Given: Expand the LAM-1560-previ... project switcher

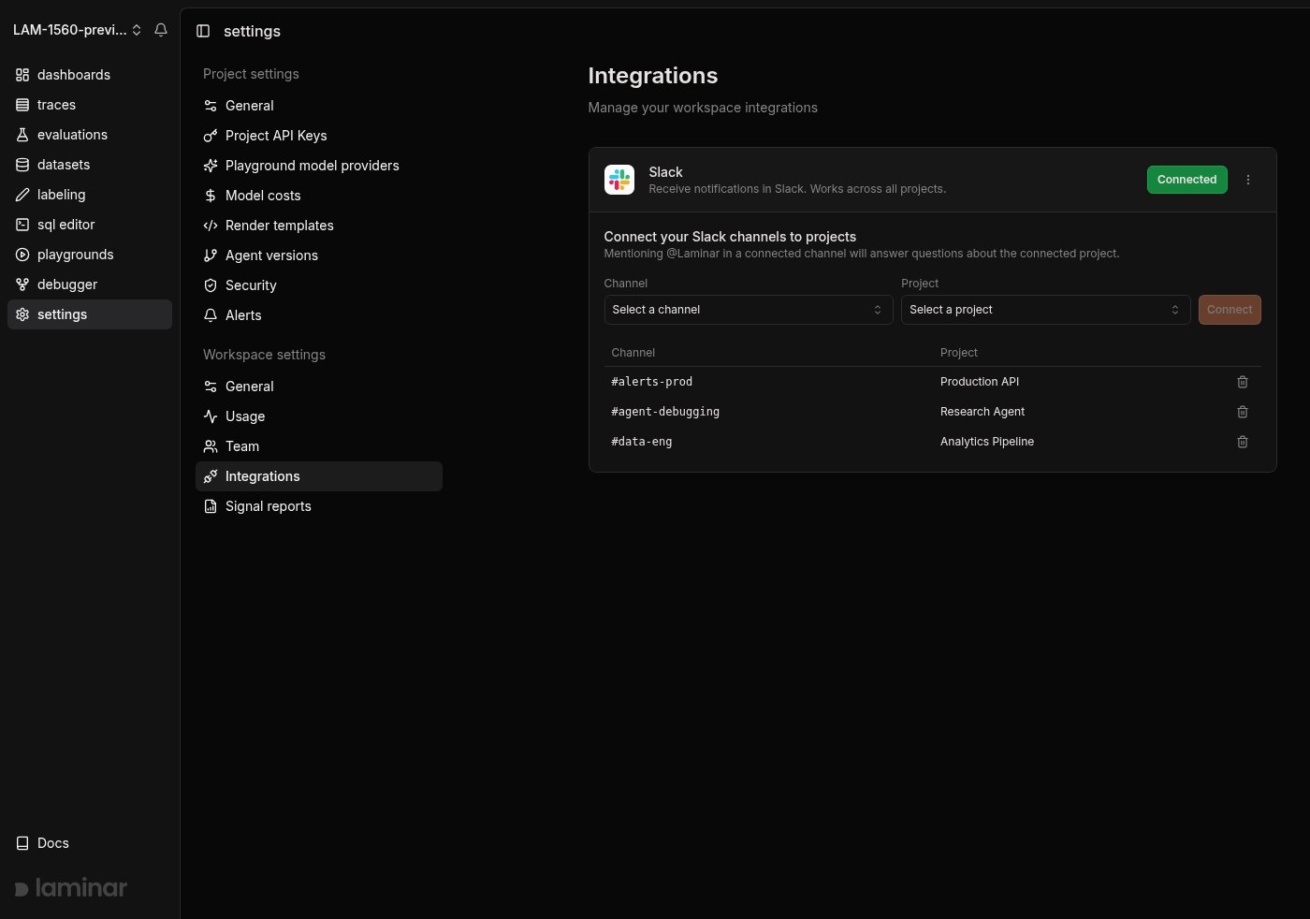Looking at the screenshot, I should point(77,30).
